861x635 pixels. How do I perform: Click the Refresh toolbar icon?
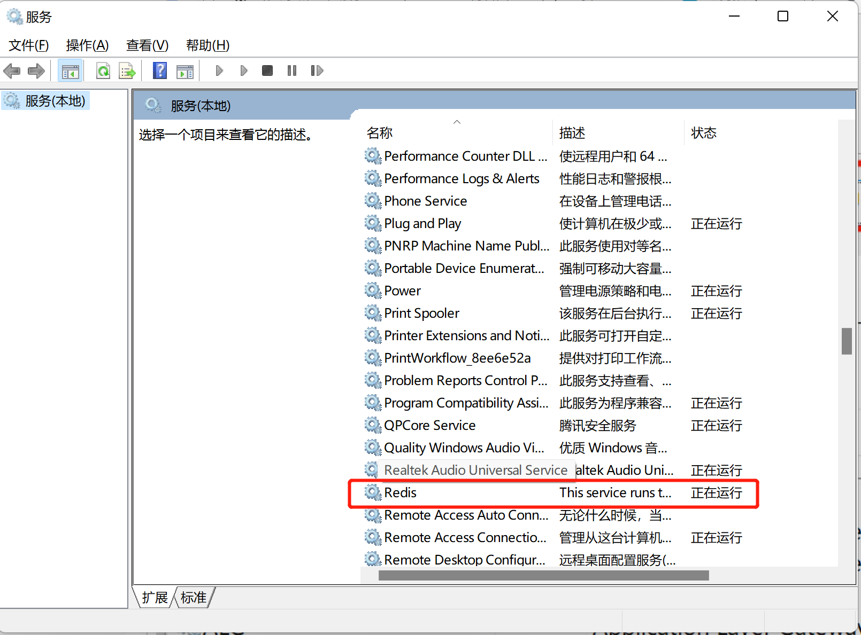coord(103,70)
